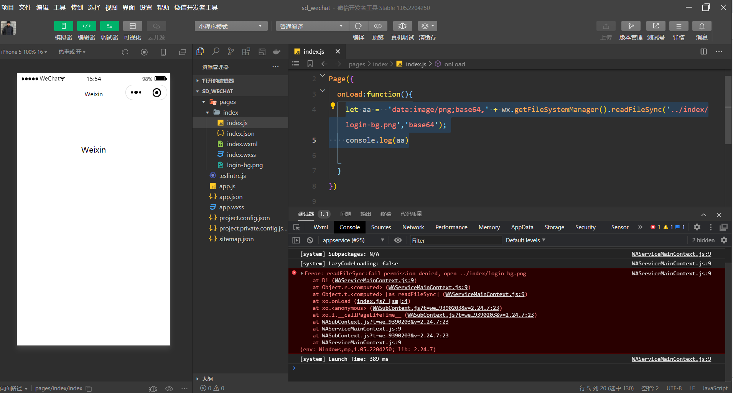Viewport: 733px width, 393px height.
Task: Open real device debugging tool
Action: pyautogui.click(x=402, y=26)
